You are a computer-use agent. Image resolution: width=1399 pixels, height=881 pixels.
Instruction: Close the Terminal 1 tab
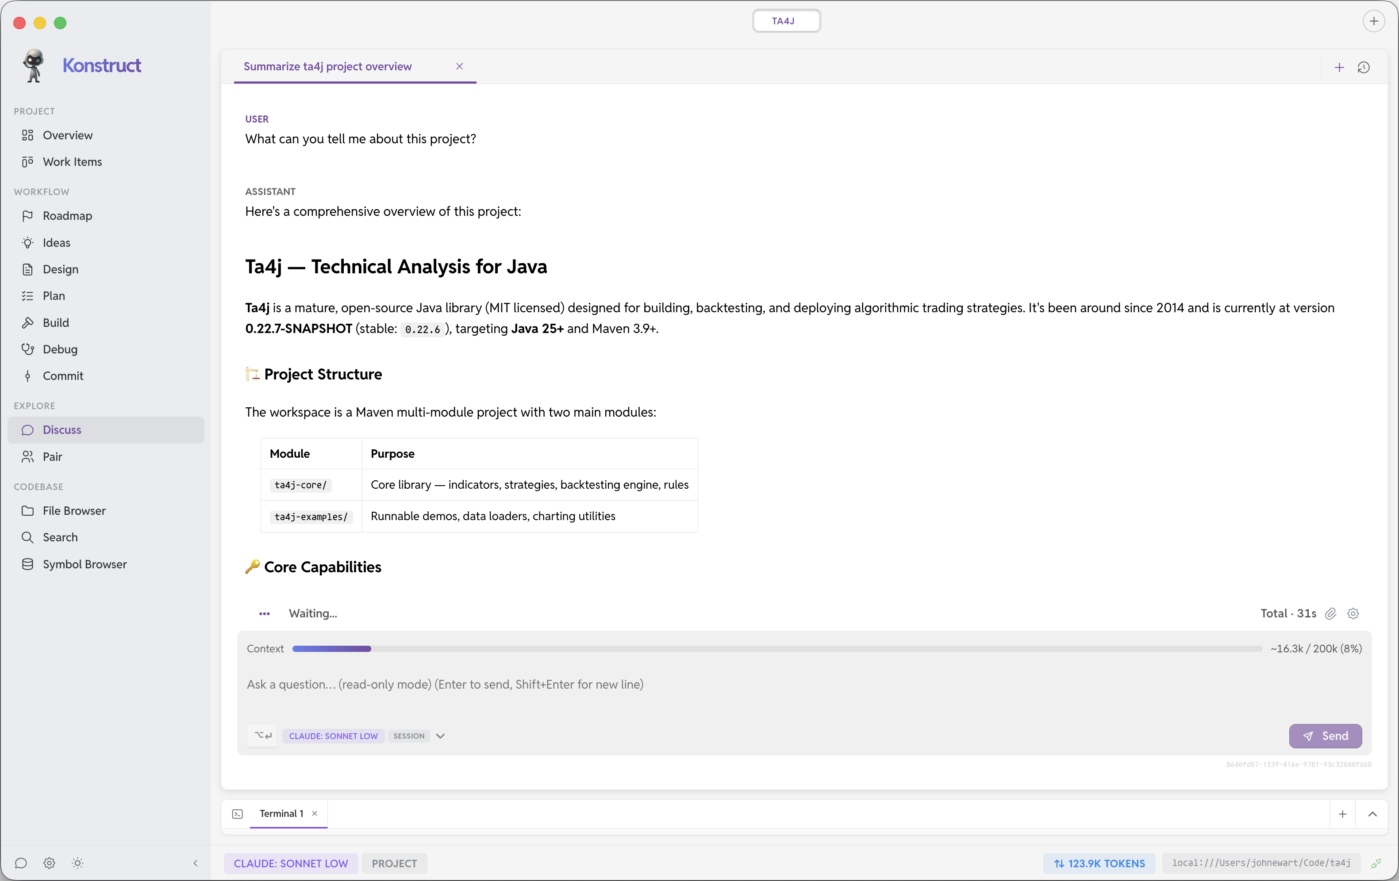tap(314, 814)
